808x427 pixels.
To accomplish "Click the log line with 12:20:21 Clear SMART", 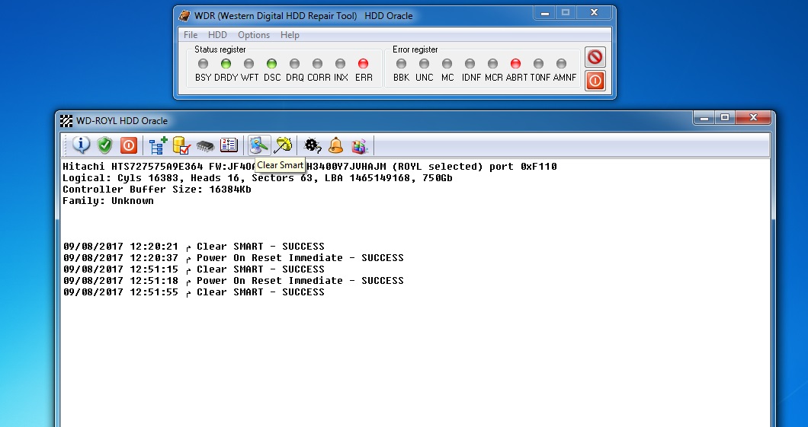I will point(194,247).
